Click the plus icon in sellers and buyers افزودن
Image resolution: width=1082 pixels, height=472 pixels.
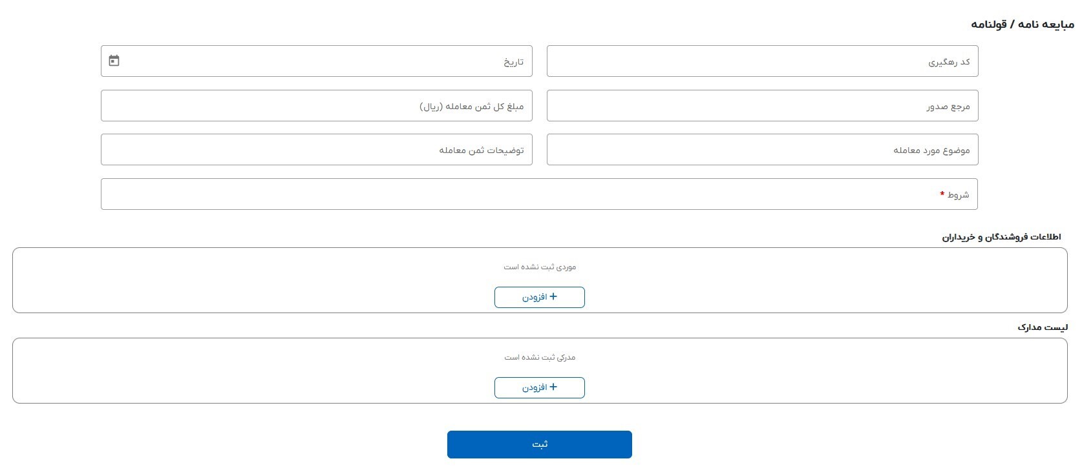(x=553, y=296)
